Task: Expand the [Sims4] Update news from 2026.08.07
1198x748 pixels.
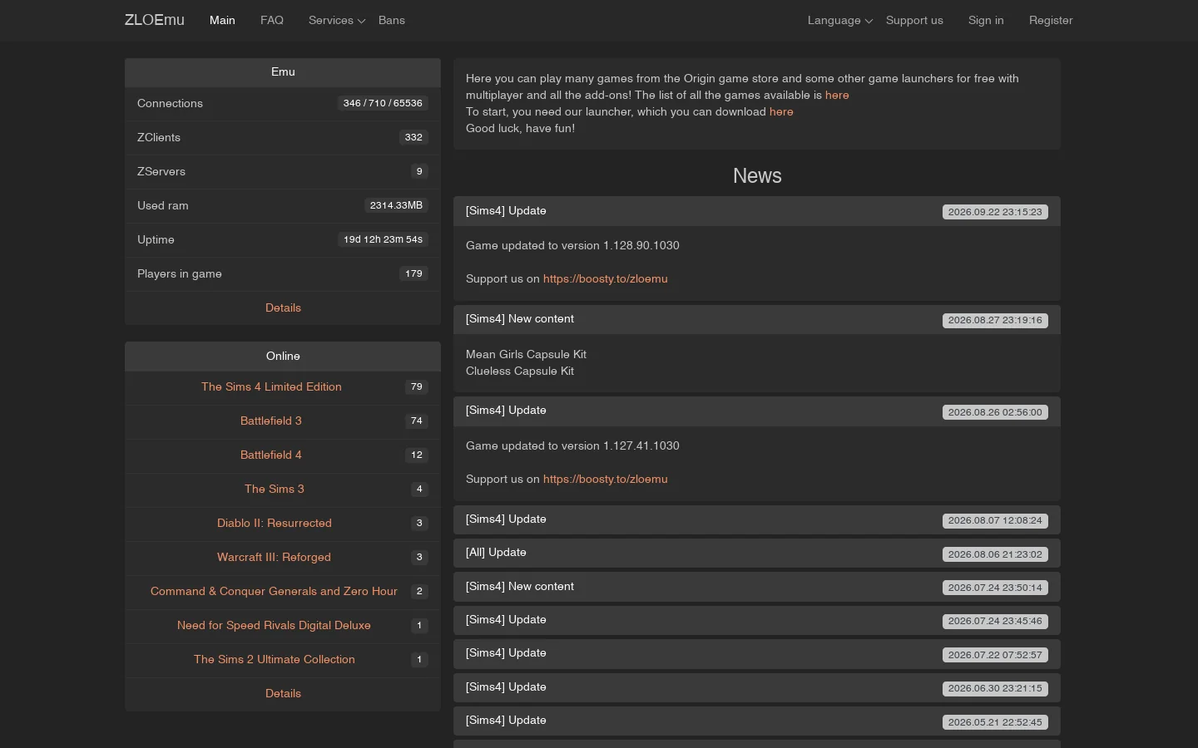Action: [x=757, y=519]
